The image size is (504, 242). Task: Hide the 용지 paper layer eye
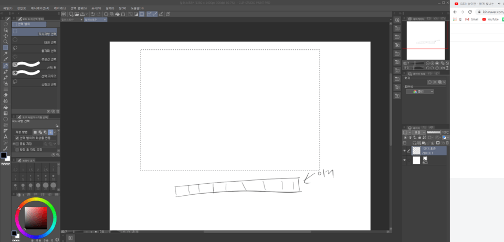click(x=404, y=160)
